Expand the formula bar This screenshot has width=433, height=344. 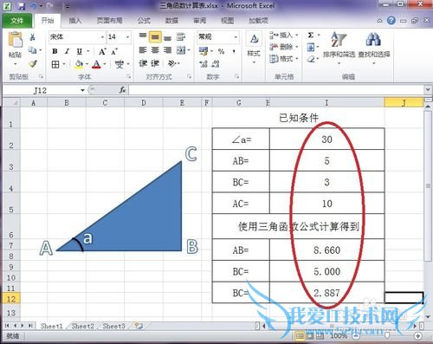pyautogui.click(x=428, y=90)
